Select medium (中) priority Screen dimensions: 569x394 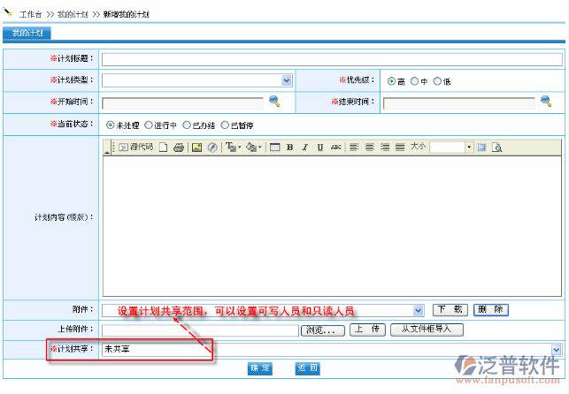tap(414, 81)
